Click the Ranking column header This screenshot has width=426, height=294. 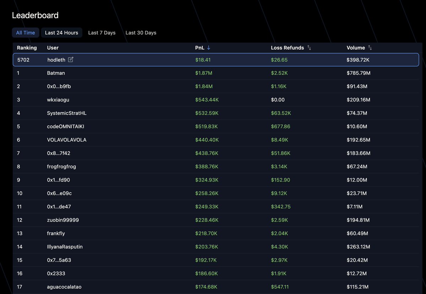tap(27, 48)
